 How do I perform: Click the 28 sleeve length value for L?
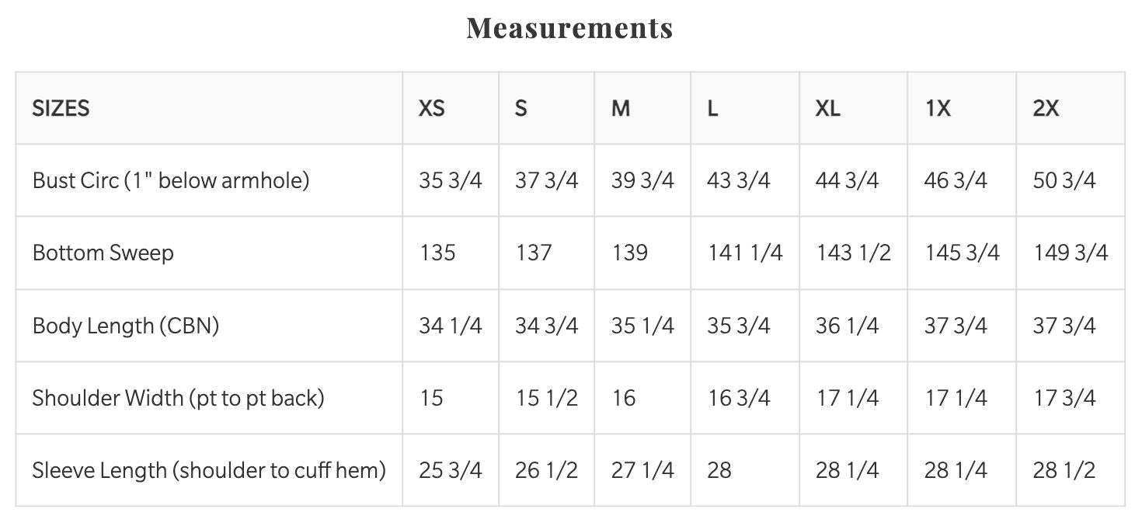point(719,470)
